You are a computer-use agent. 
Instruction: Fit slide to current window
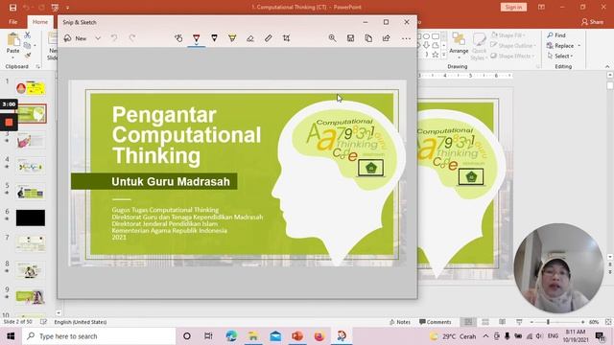coord(608,322)
